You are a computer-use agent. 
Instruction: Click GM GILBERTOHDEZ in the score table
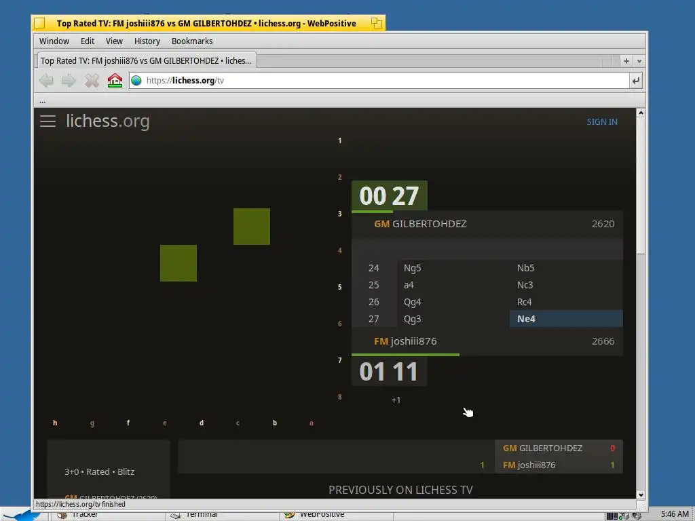(x=542, y=448)
